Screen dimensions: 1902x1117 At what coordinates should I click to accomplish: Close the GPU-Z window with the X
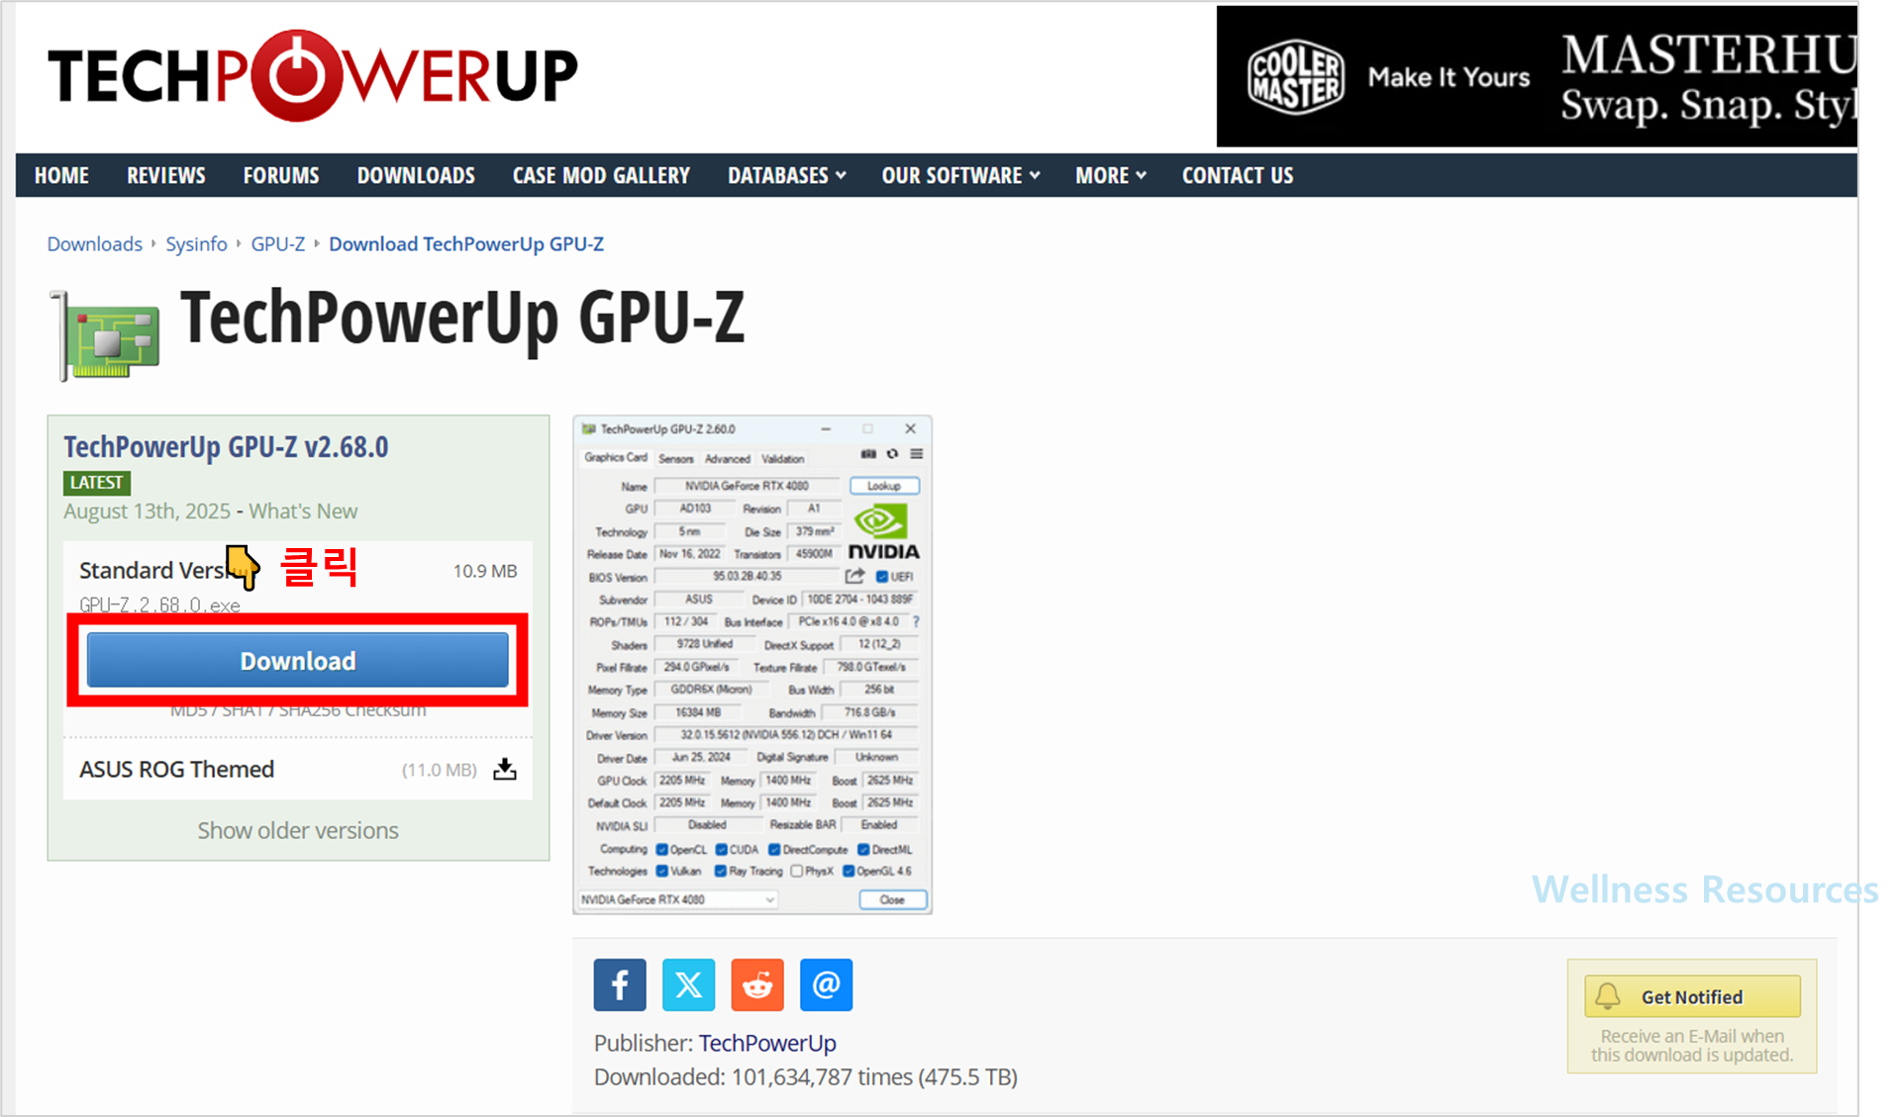[910, 429]
